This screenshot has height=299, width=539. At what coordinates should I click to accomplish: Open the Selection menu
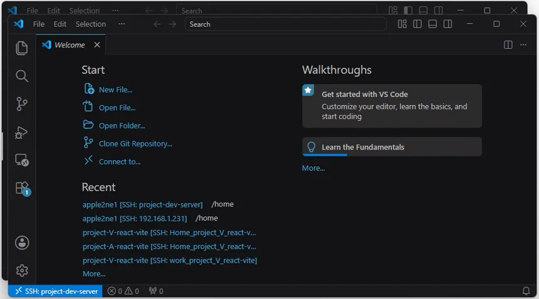(x=91, y=24)
